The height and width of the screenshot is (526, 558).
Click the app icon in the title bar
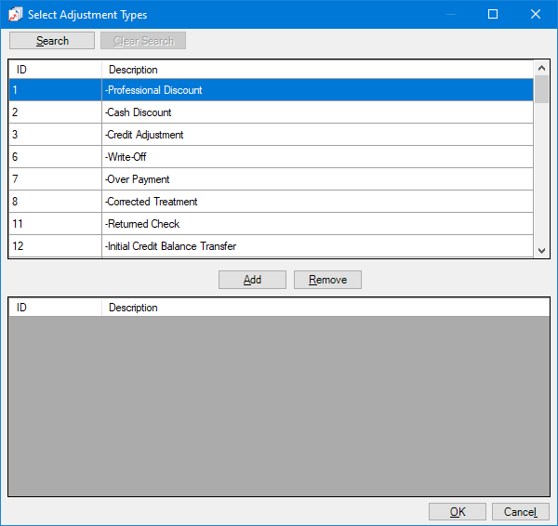click(15, 14)
